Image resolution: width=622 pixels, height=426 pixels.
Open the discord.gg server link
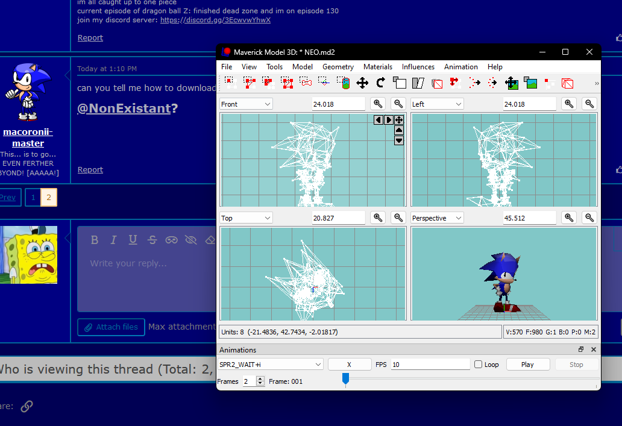coord(215,20)
